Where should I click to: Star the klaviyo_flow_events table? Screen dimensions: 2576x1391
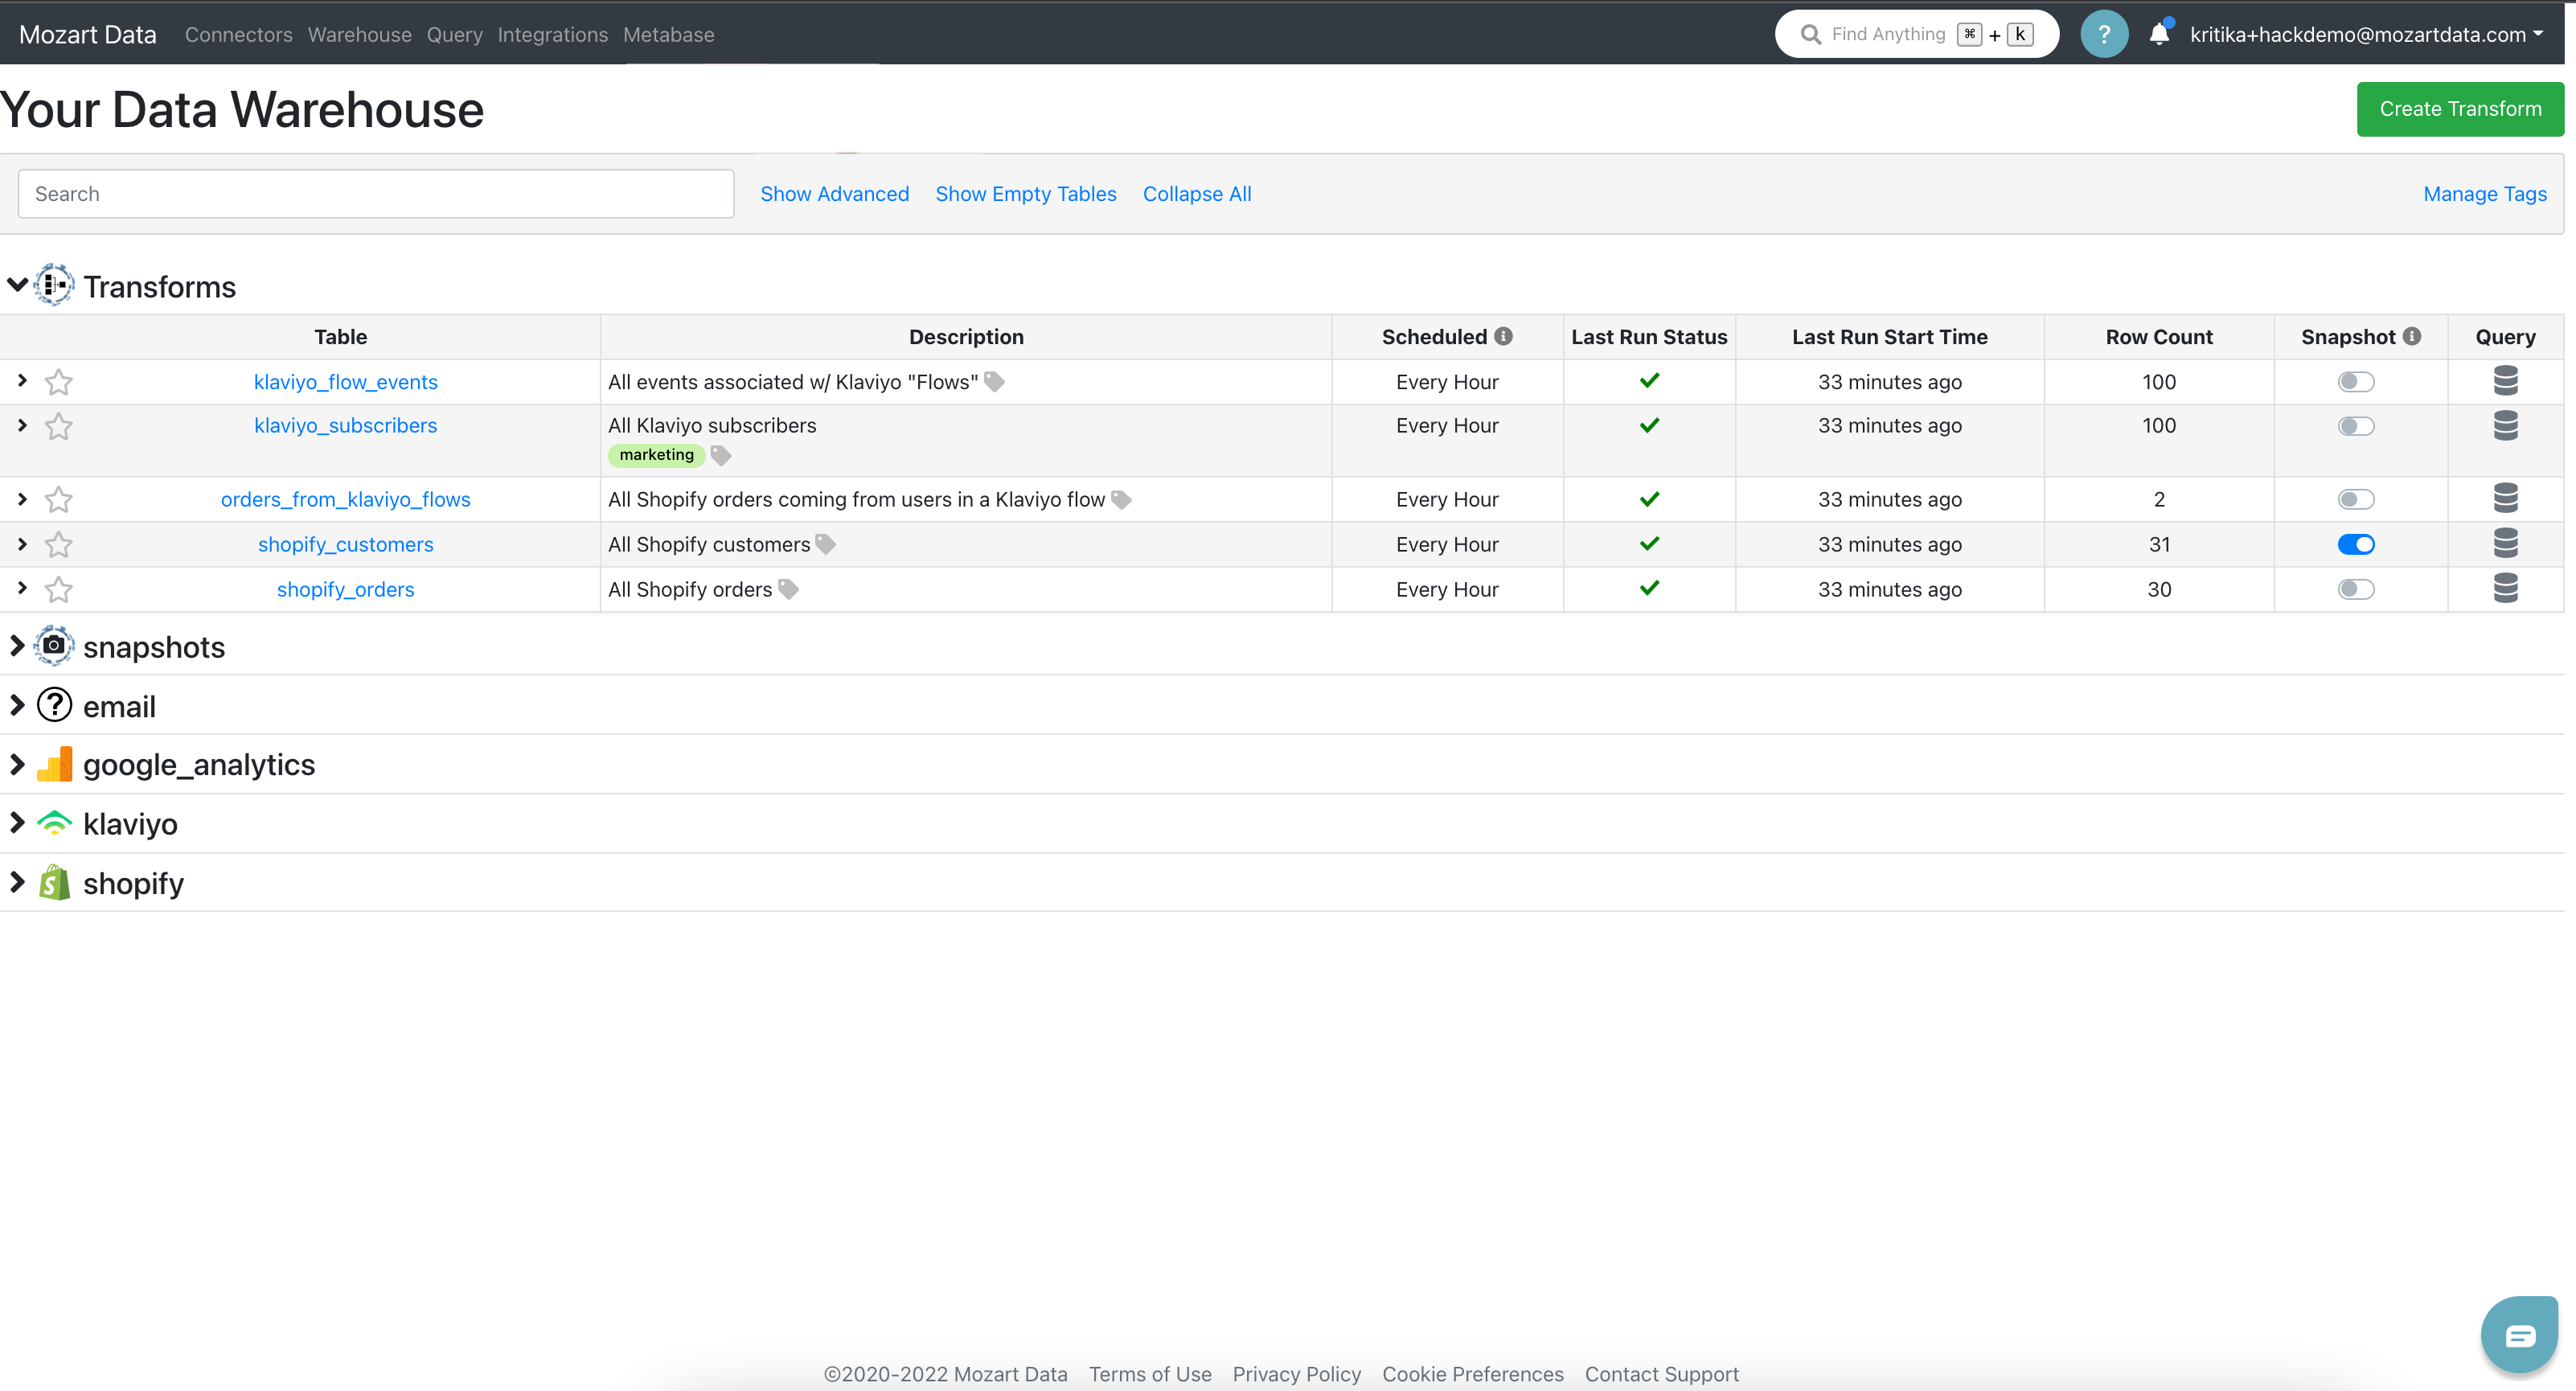(59, 382)
